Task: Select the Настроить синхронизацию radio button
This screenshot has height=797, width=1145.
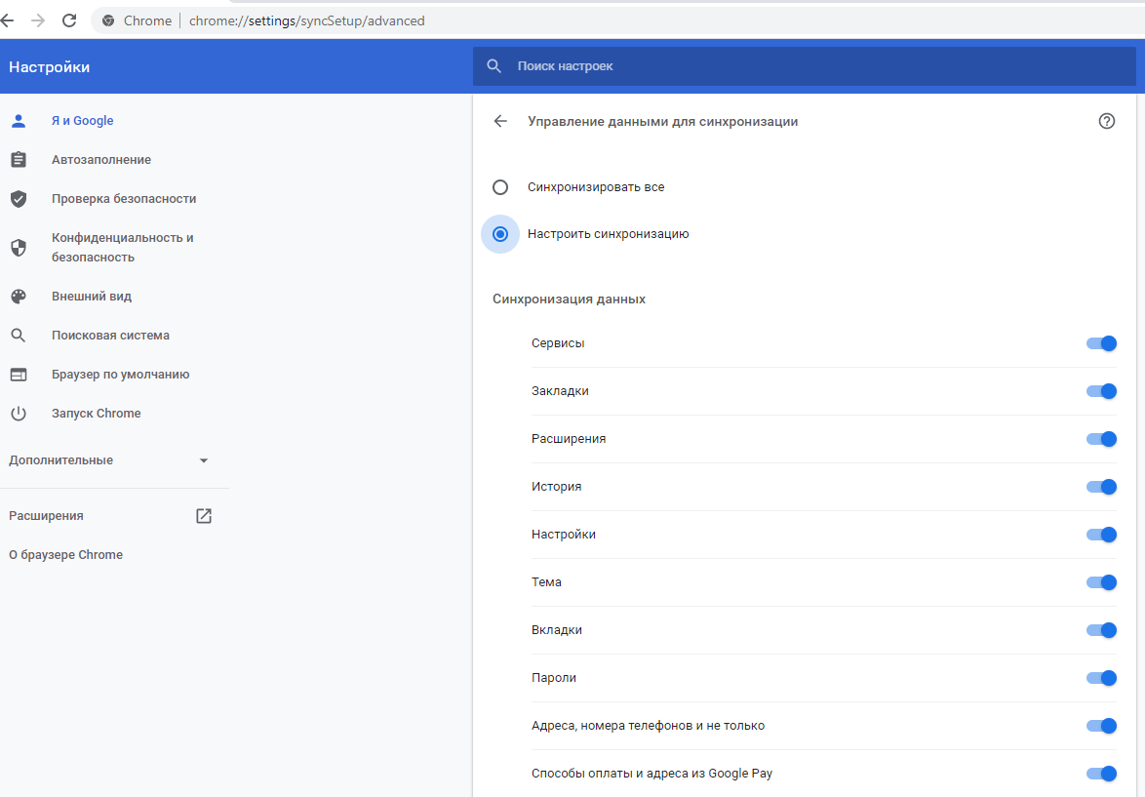Action: click(500, 234)
